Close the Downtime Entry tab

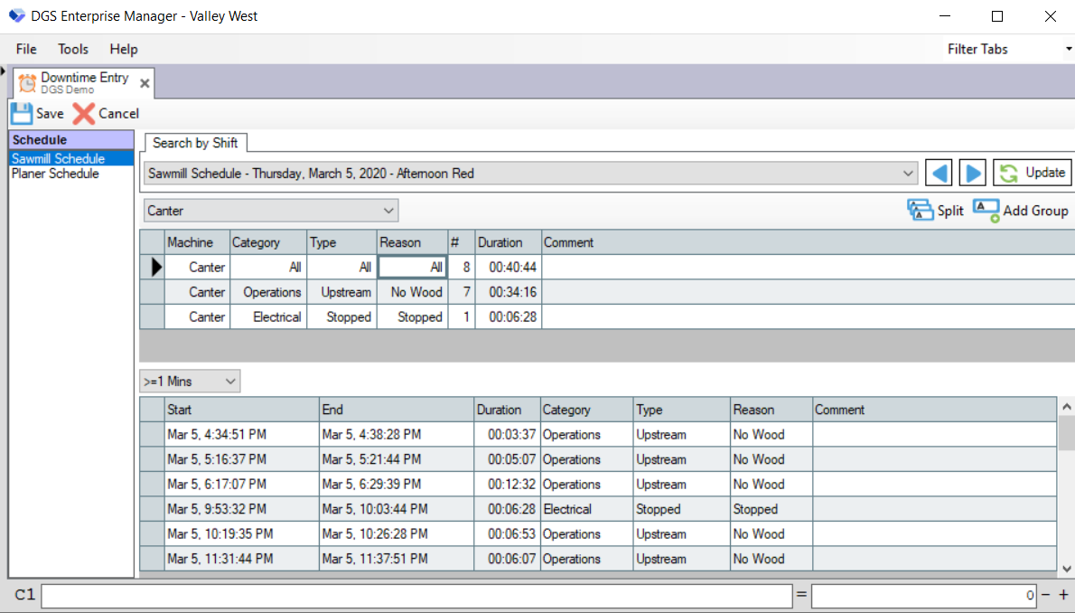tap(145, 82)
